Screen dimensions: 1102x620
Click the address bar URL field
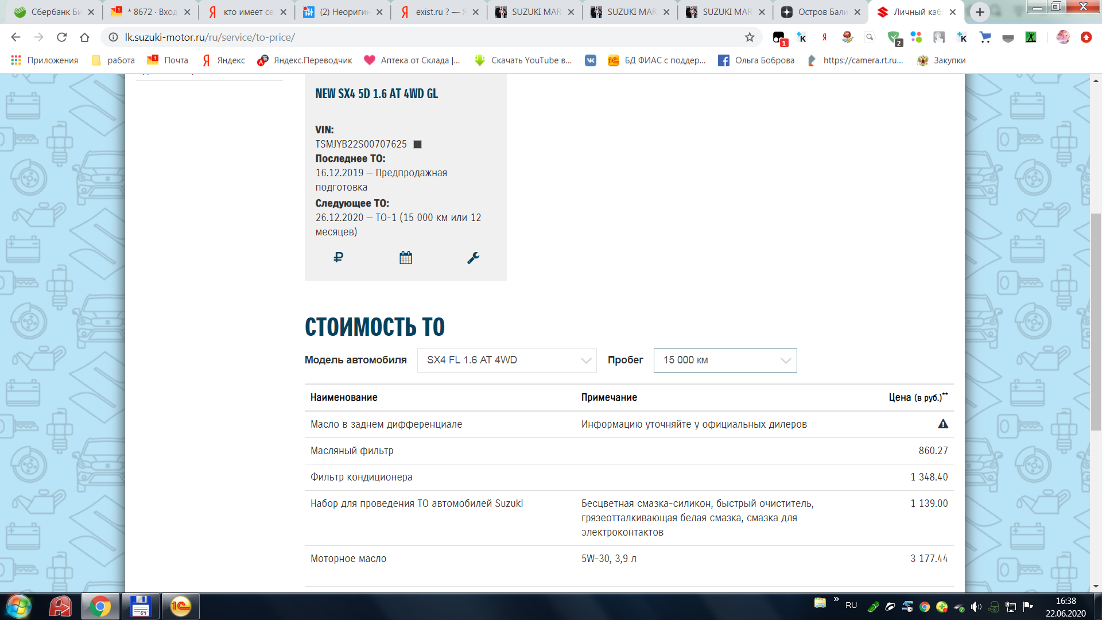tap(430, 37)
